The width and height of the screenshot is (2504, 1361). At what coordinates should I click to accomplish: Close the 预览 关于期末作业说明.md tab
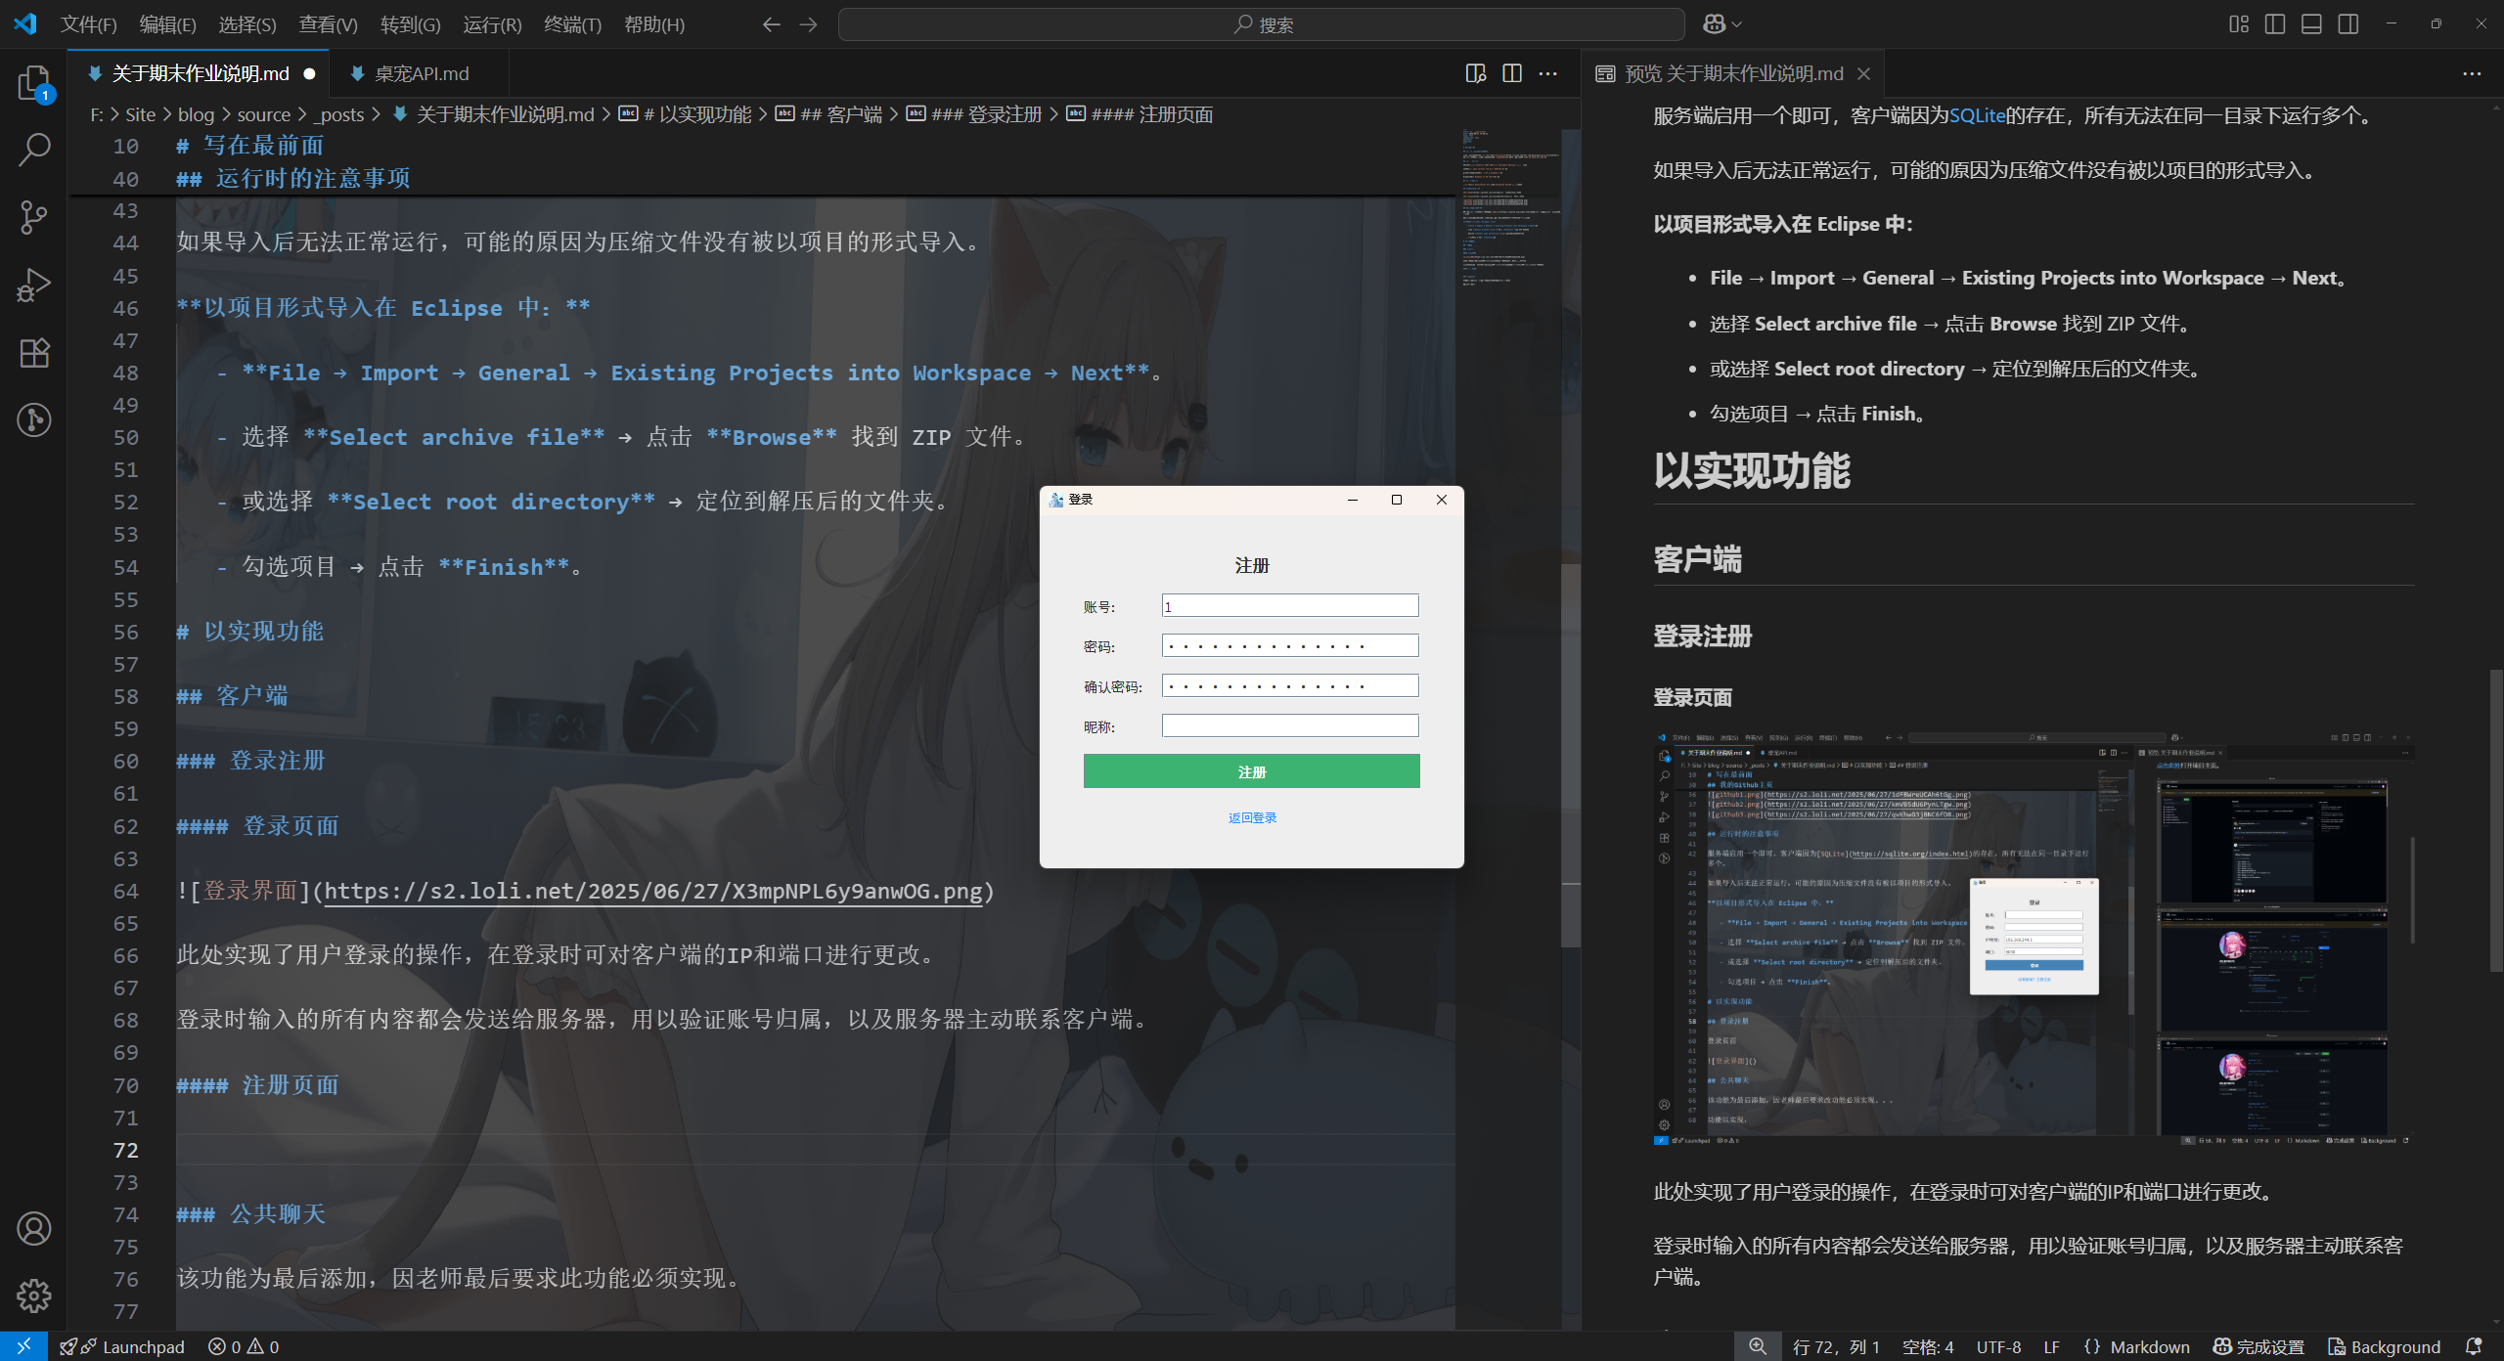[x=1864, y=73]
